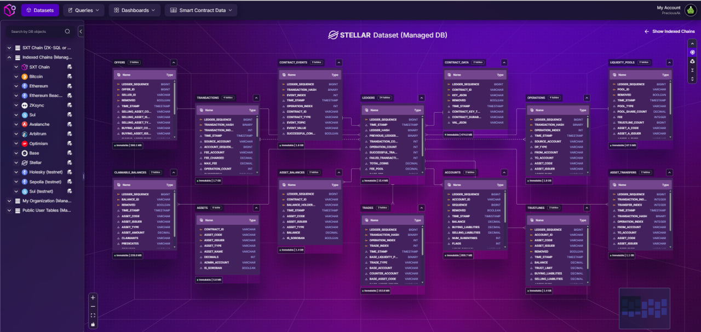Screen dimensions: 701x332
Task: Click the expand-all arrows icon
Action: click(x=692, y=79)
